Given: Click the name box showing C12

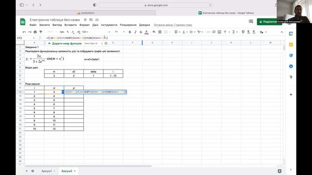Looking at the screenshot, I should 26,38.
